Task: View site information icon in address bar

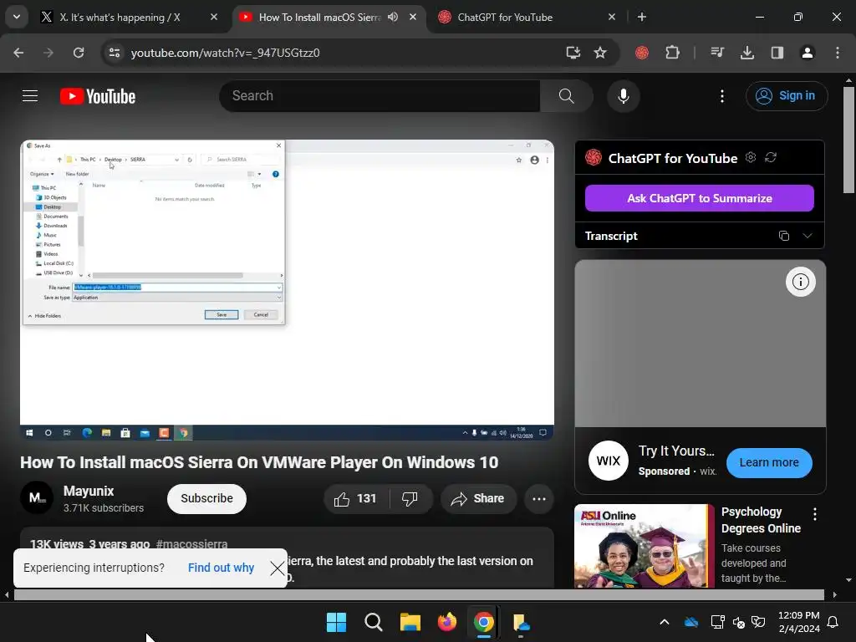Action: tap(115, 53)
